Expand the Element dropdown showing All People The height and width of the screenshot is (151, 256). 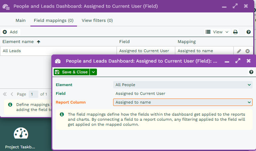coord(183,85)
